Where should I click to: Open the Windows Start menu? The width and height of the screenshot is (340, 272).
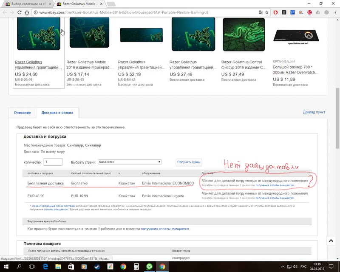(x=6, y=266)
